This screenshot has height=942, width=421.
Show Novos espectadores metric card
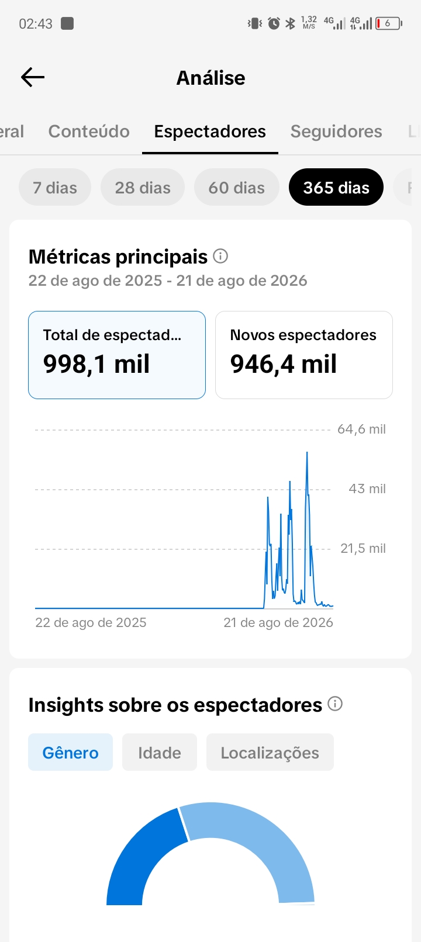tap(304, 355)
